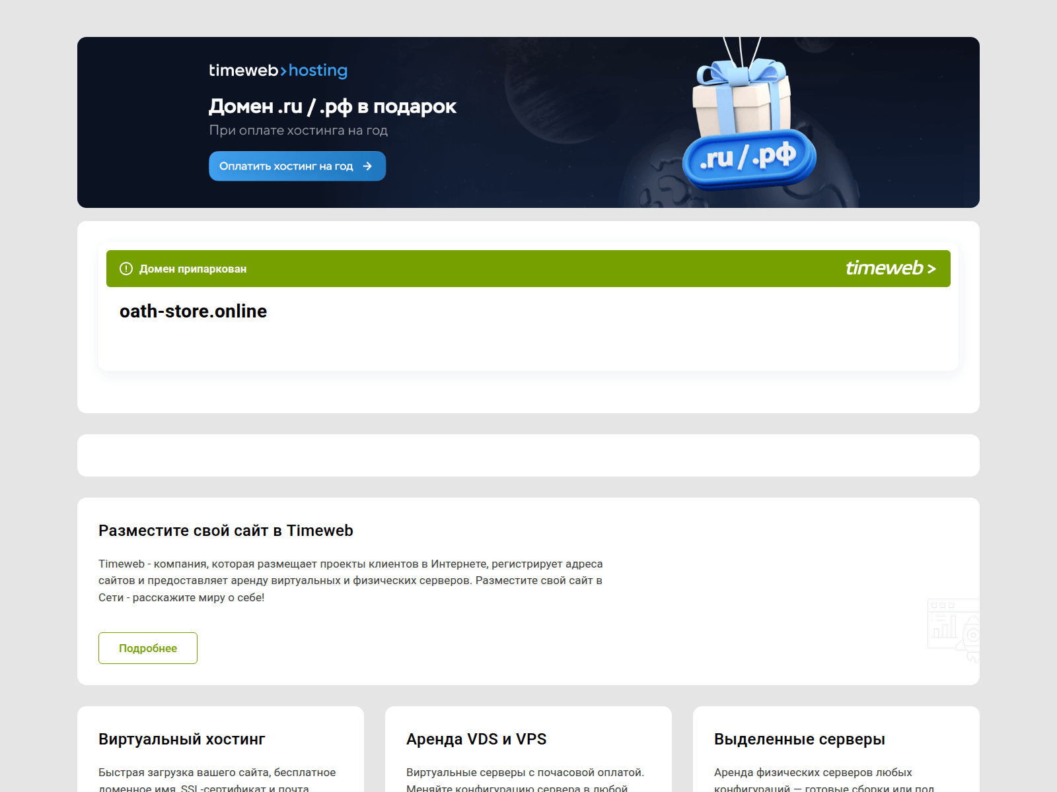Screen dimensions: 1057x792
Task: Click the 'Виртуальные серверы с почасовой оплатой' text
Action: tap(525, 773)
